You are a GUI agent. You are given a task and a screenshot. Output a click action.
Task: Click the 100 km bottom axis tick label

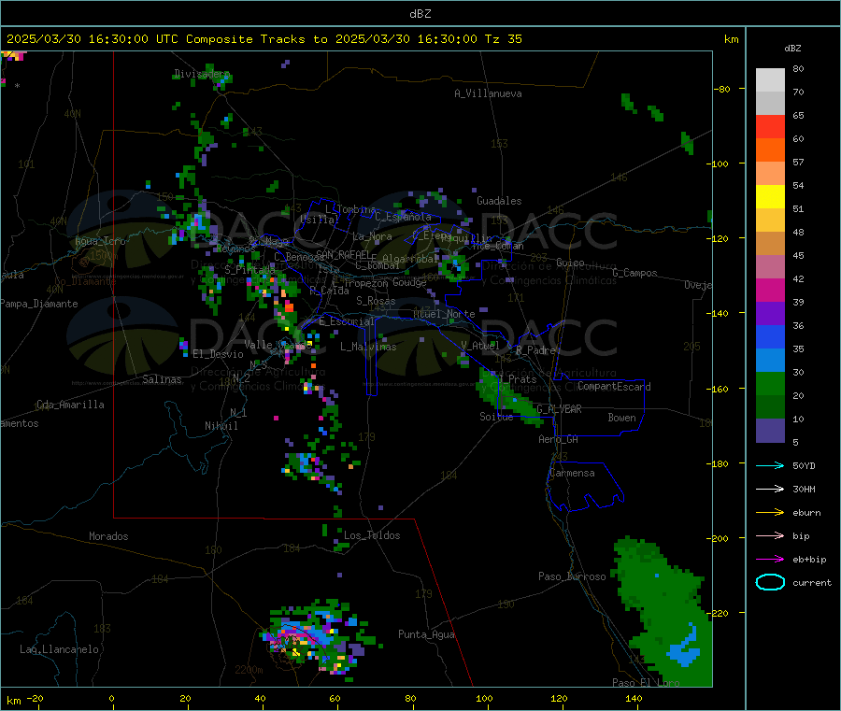coord(484,698)
